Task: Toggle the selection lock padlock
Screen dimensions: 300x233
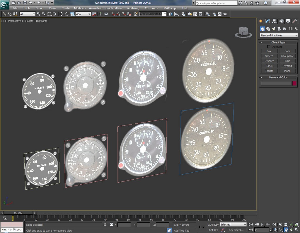Action: tap(105, 225)
